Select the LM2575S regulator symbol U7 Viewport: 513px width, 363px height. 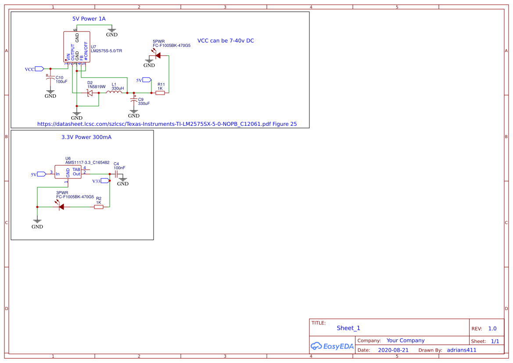tap(77, 47)
